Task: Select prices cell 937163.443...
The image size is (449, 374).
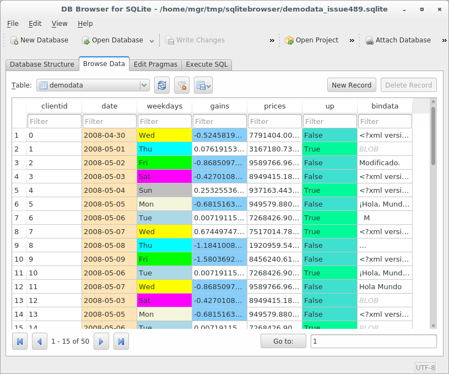Action: (x=274, y=190)
